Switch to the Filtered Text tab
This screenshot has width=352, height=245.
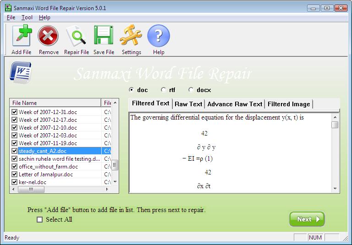click(150, 103)
